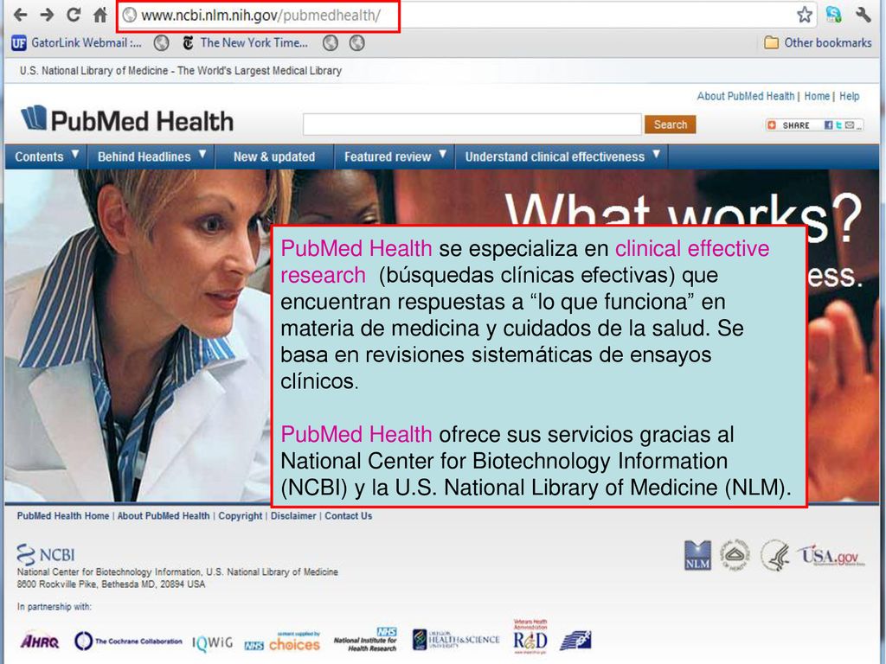
Task: Expand Understand clinical effectiveness menu
Action: click(x=562, y=156)
